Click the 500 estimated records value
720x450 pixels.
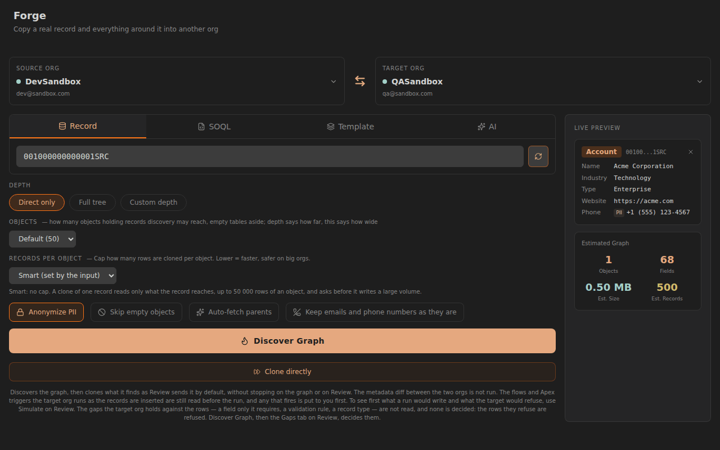point(667,287)
